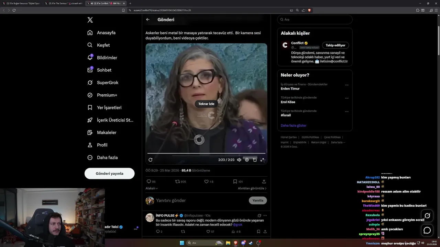
Task: Open Anasayfa from the X sidebar
Action: coord(101,33)
